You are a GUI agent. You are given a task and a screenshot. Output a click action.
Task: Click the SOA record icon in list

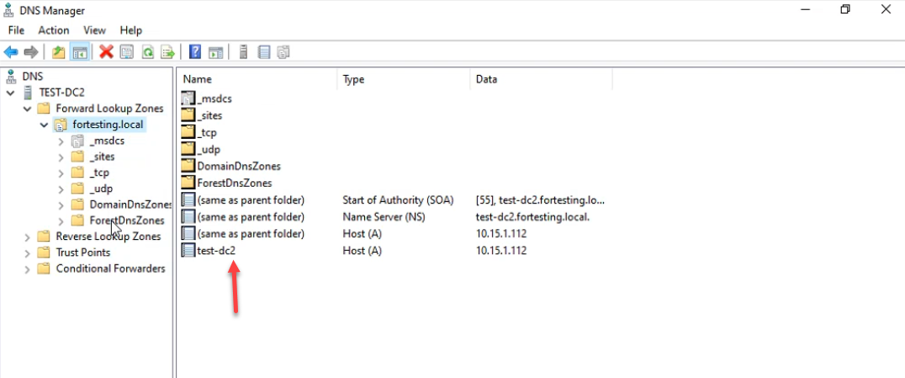coord(188,200)
